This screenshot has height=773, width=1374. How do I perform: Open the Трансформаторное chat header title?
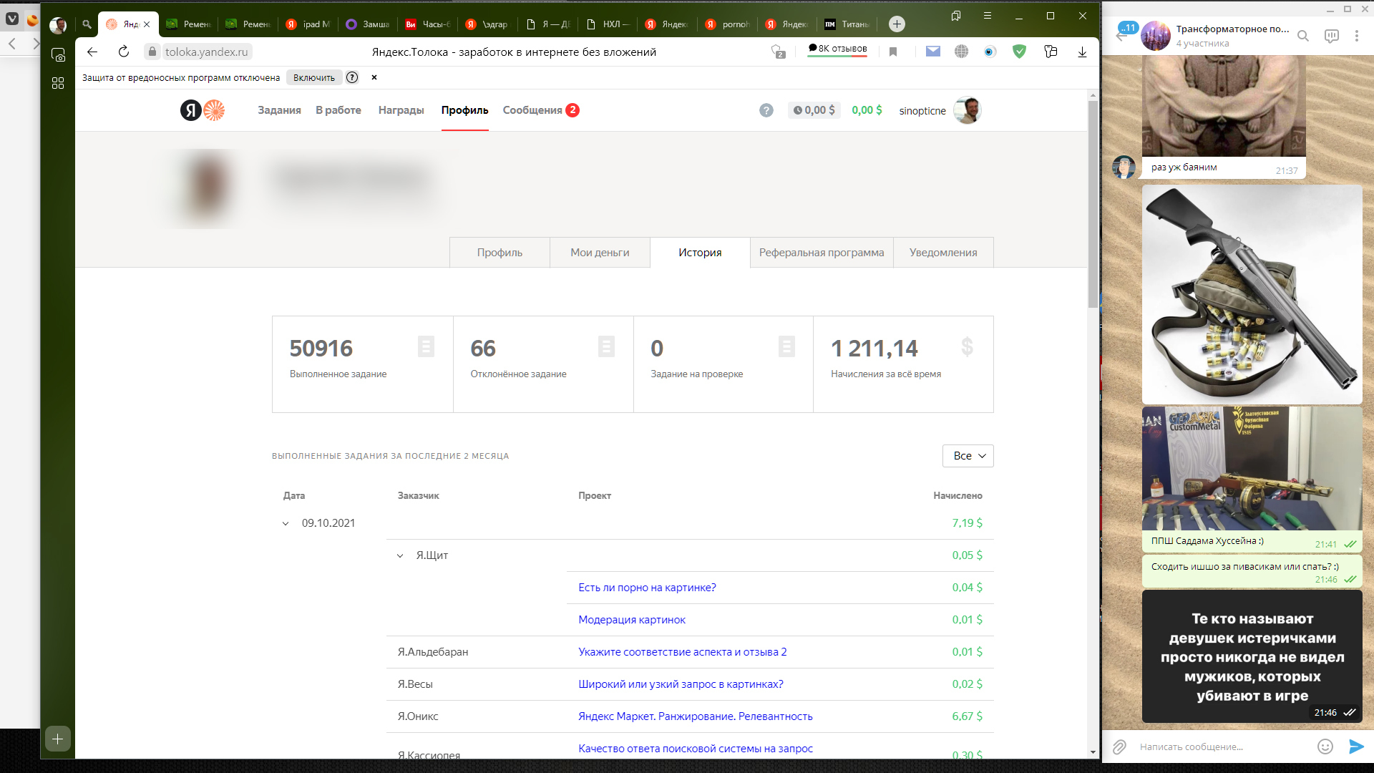tap(1232, 29)
